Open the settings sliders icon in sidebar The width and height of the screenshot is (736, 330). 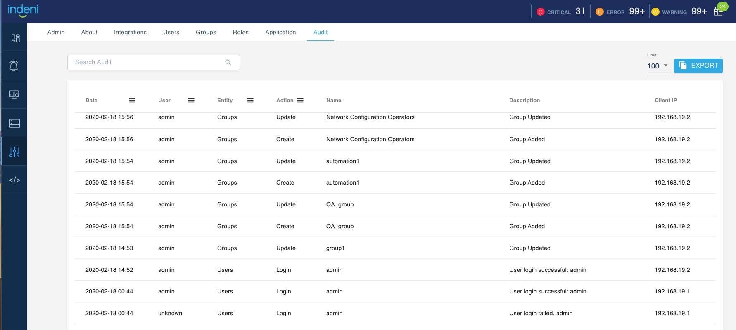coord(14,152)
